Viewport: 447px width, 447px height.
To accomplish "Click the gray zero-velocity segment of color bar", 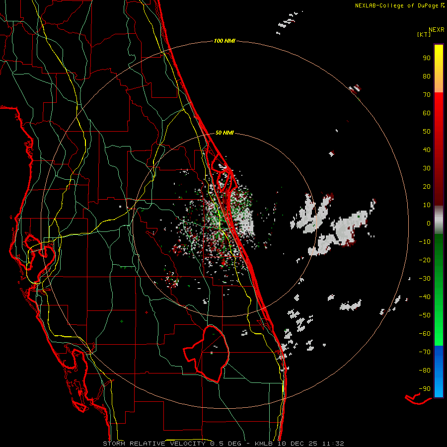I will (439, 220).
